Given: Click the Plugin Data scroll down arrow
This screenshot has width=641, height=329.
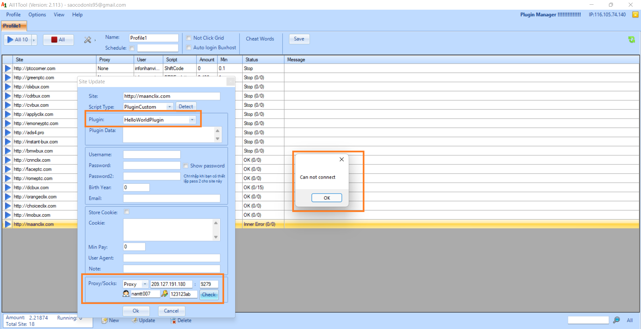Looking at the screenshot, I should coord(217,139).
